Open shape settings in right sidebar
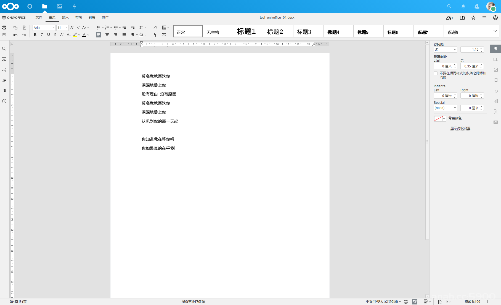The width and height of the screenshot is (501, 305). coord(496,91)
